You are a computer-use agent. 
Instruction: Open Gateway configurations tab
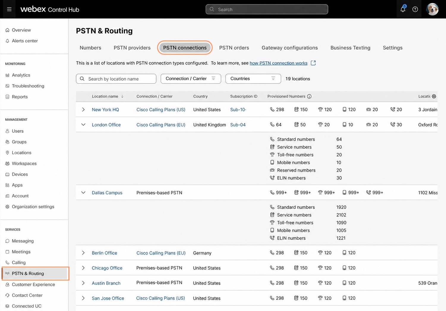pos(290,48)
